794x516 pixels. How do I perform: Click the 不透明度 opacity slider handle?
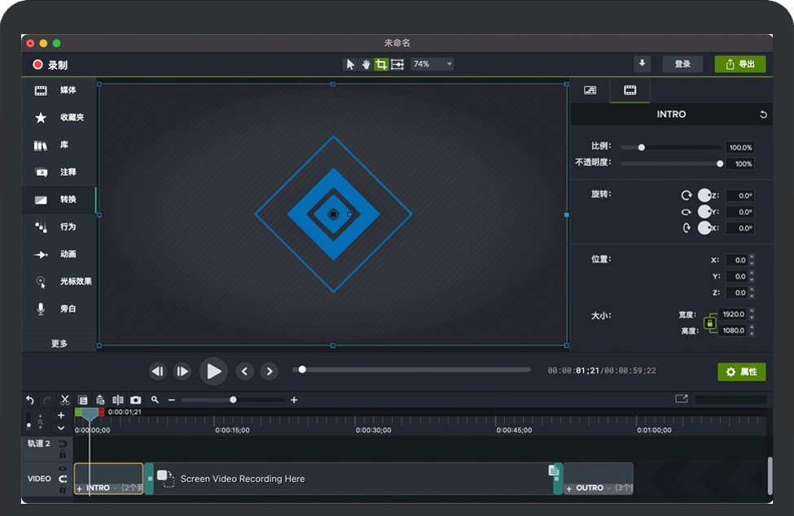(720, 164)
